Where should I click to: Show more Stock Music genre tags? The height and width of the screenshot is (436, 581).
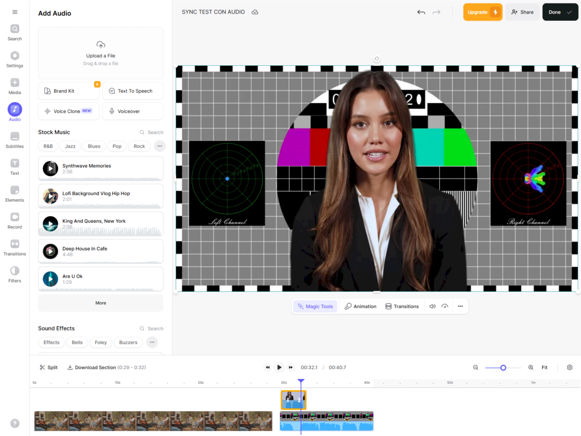coord(159,146)
